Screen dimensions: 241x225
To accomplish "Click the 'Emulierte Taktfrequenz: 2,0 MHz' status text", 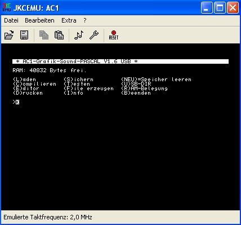I will 48,217.
